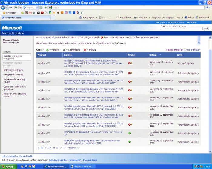Refresh the page with the green arrows icon
The width and height of the screenshot is (212, 169).
coord(16,8)
